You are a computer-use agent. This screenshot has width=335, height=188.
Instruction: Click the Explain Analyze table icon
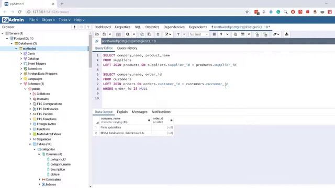click(242, 34)
